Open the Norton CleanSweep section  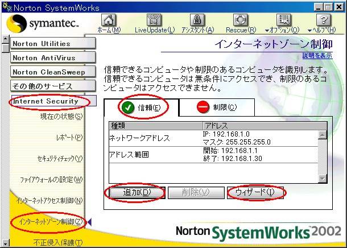click(53, 72)
